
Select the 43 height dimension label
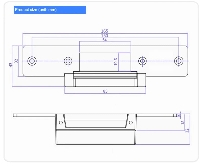pyautogui.click(x=11, y=65)
